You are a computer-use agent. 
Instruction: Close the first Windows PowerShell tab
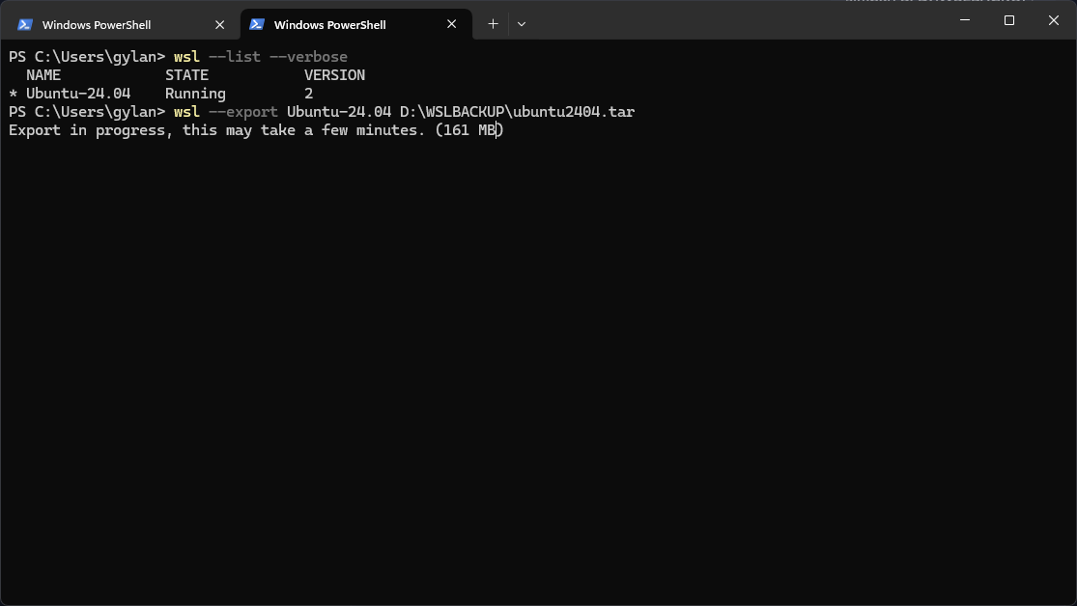[x=220, y=24]
